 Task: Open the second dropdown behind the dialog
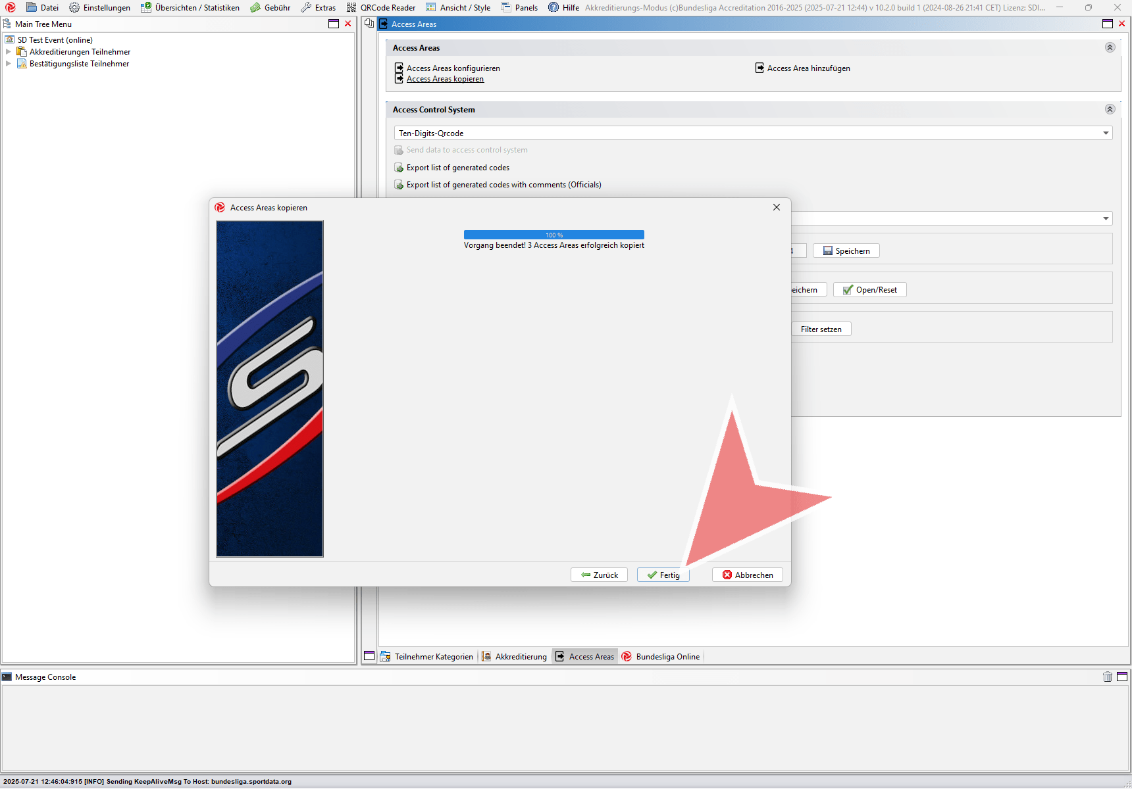point(1106,218)
